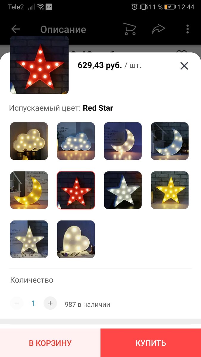Choose the blue-white crescent moon option
This screenshot has width=201, height=357.
tap(170, 141)
